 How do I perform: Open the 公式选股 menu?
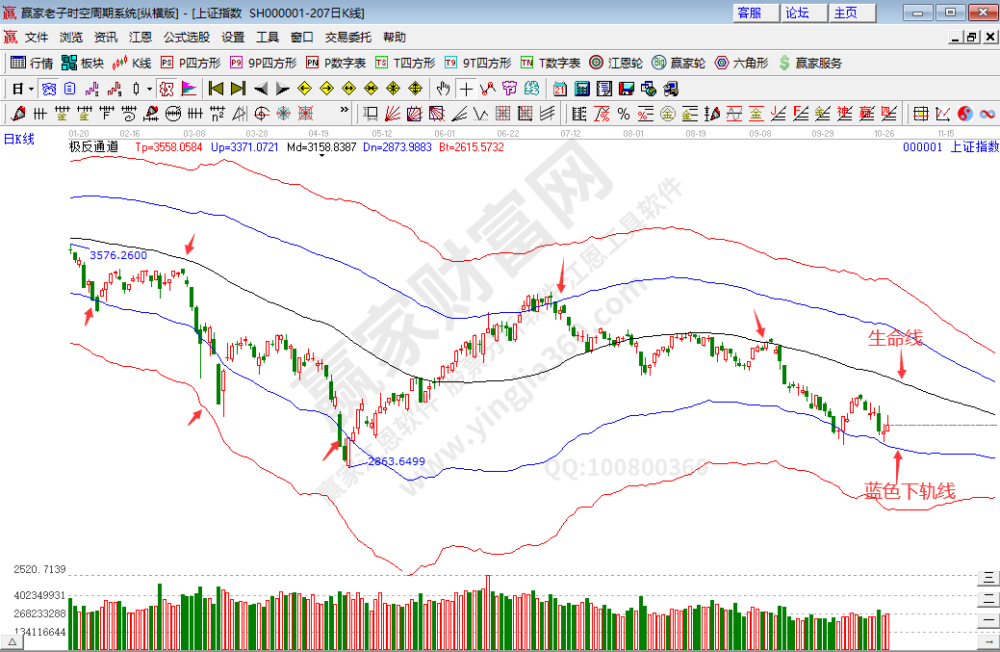(186, 38)
